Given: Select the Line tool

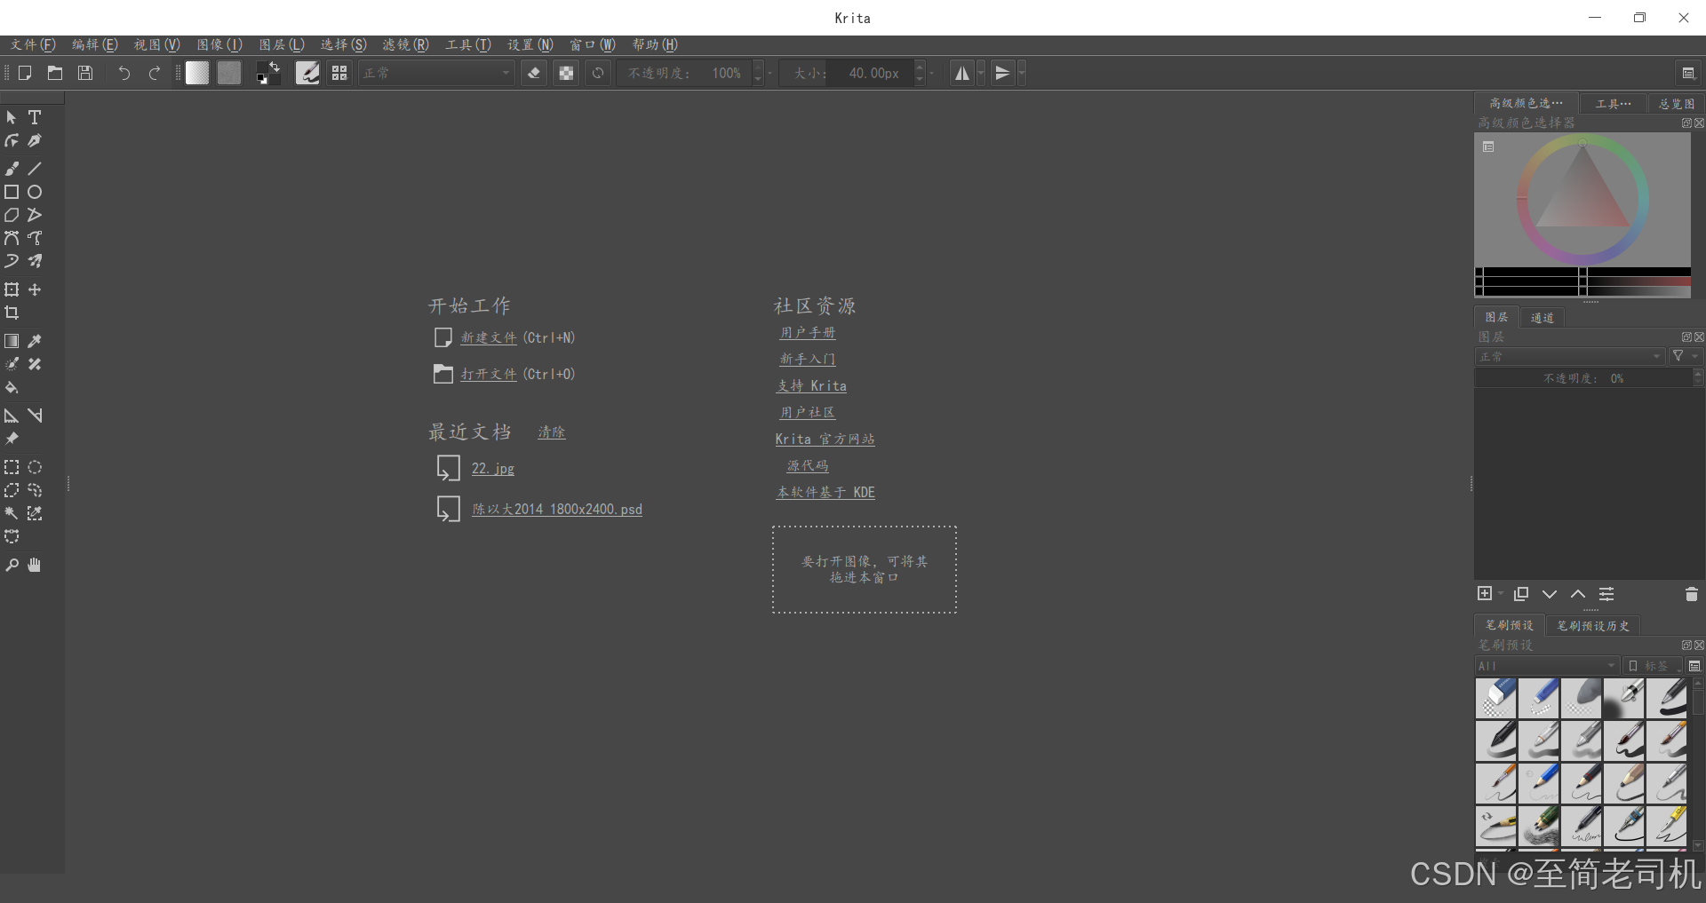Looking at the screenshot, I should (x=35, y=169).
